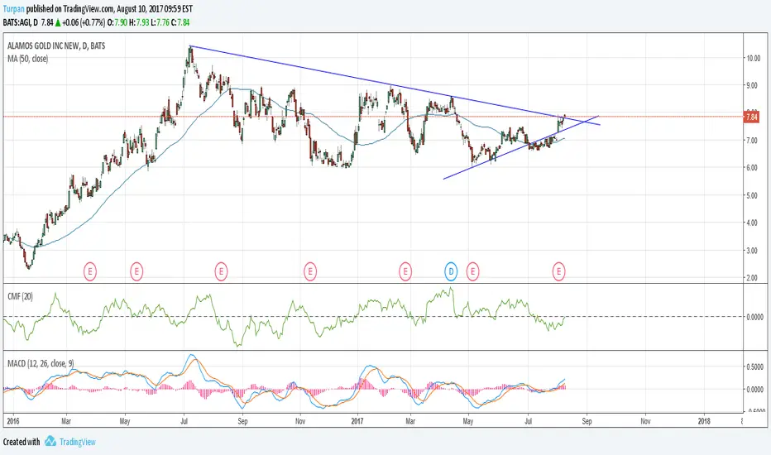Click the 2016 label on the time axis

point(12,421)
